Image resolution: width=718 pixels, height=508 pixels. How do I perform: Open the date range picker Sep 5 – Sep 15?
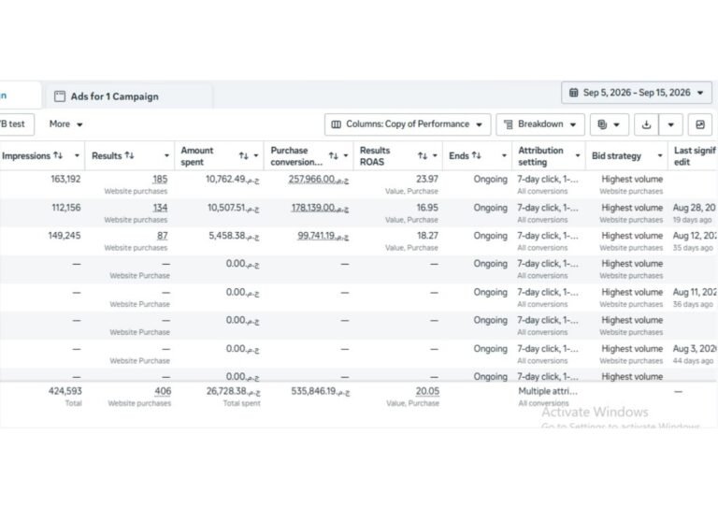[x=636, y=93]
